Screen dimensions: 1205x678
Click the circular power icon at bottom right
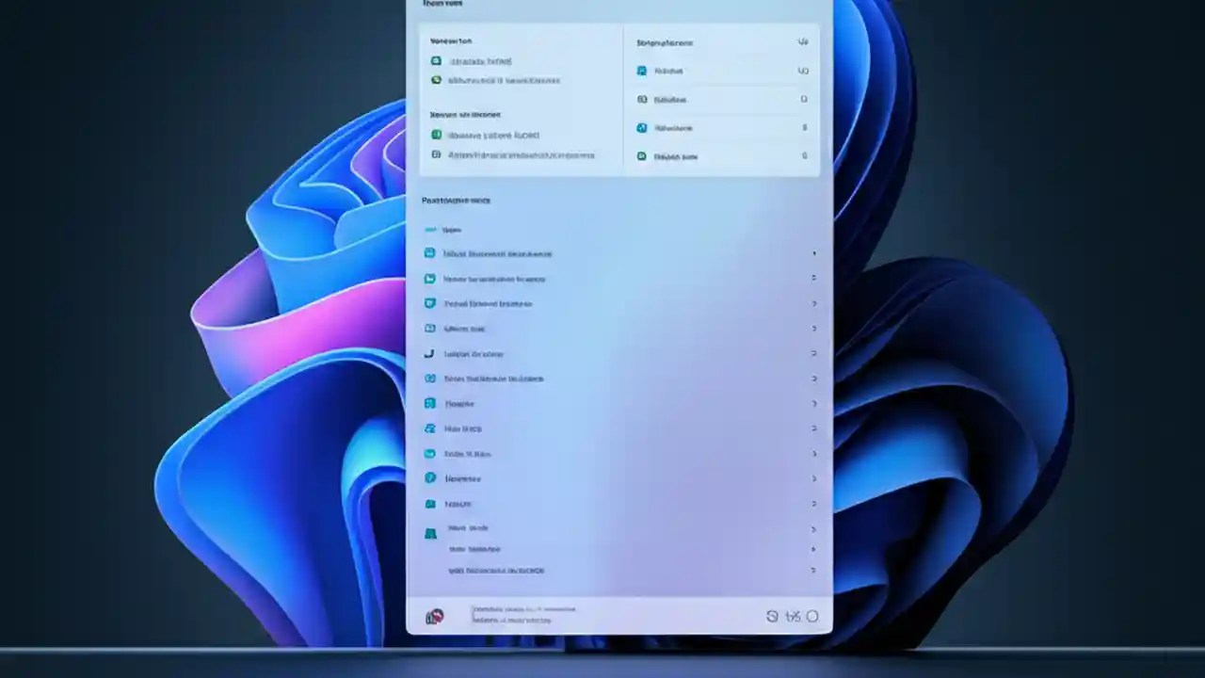(813, 617)
